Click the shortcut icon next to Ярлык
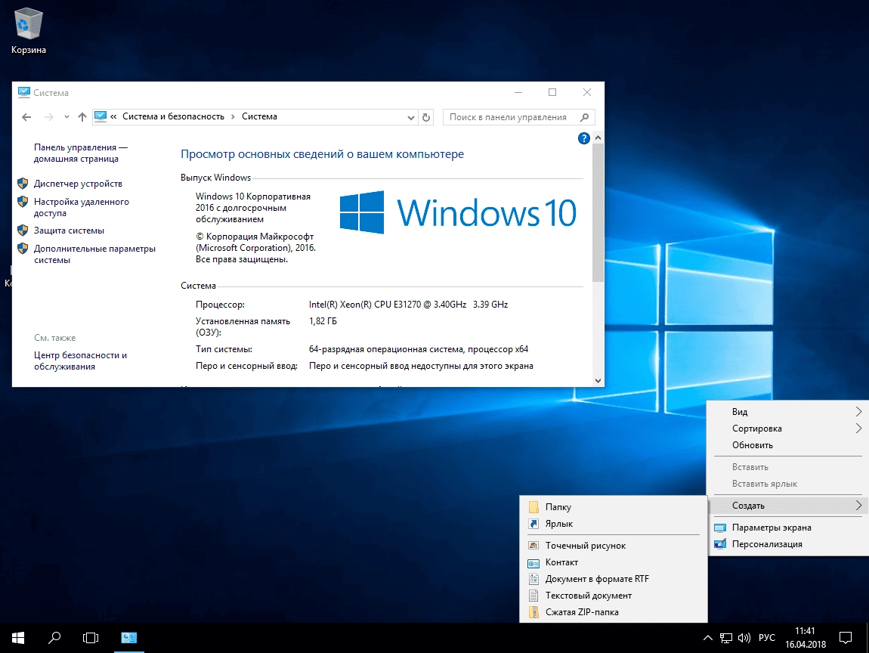Viewport: 869px width, 653px height. 533,523
